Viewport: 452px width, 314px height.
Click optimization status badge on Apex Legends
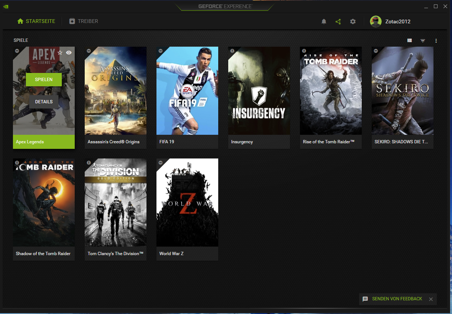click(17, 51)
